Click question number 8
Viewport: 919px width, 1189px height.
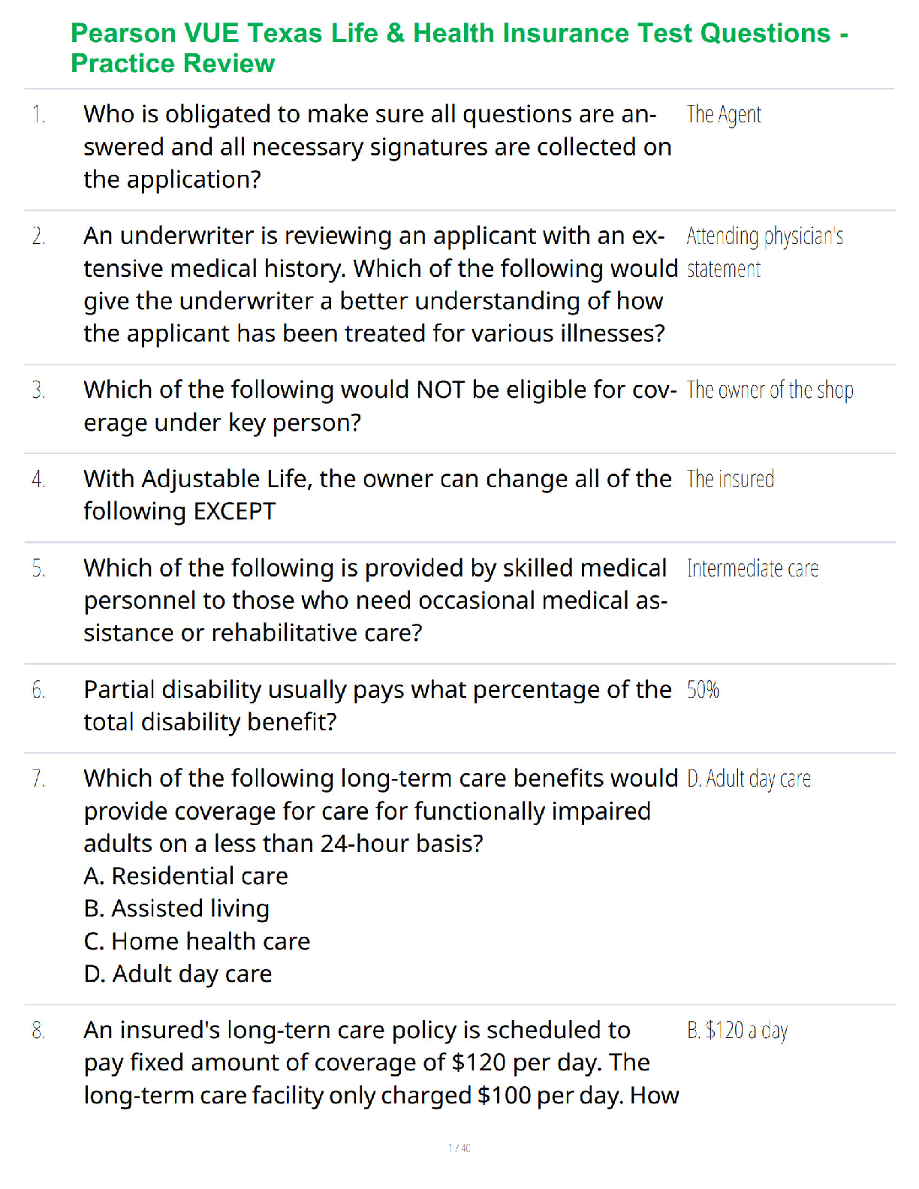(39, 1031)
